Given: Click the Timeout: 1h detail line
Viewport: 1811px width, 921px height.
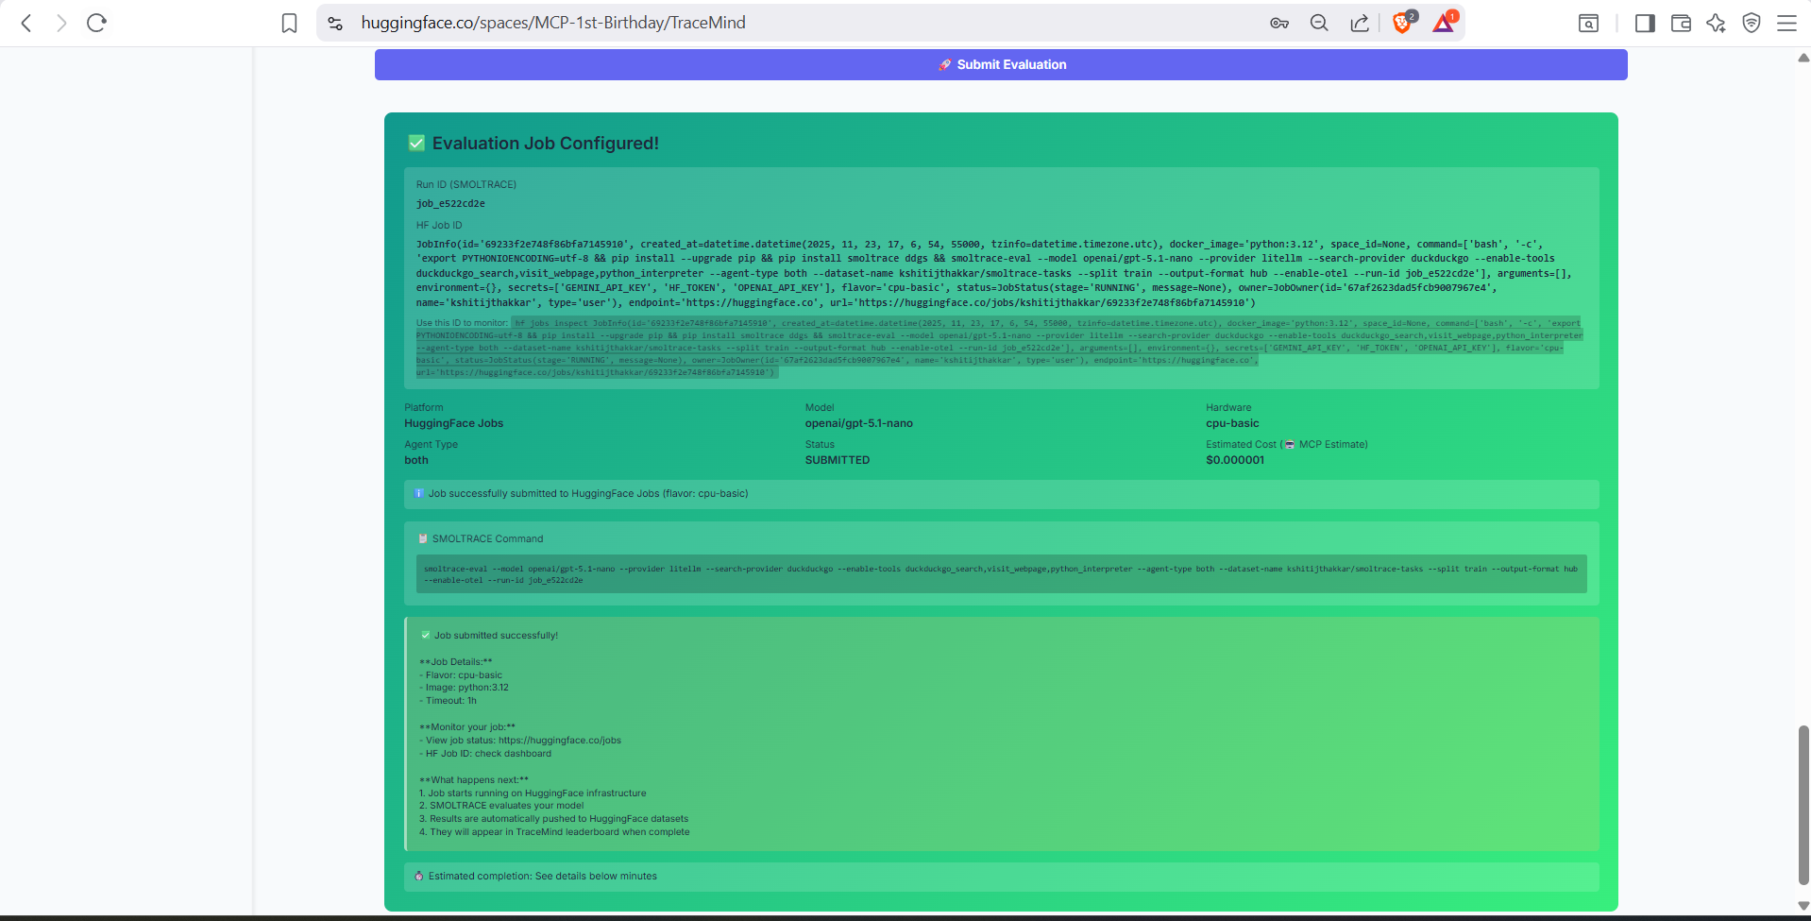Looking at the screenshot, I should click(x=448, y=701).
